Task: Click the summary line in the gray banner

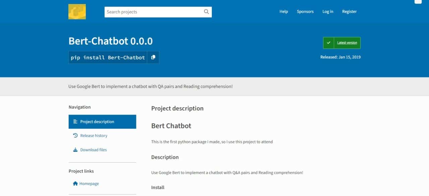Action: (150, 86)
